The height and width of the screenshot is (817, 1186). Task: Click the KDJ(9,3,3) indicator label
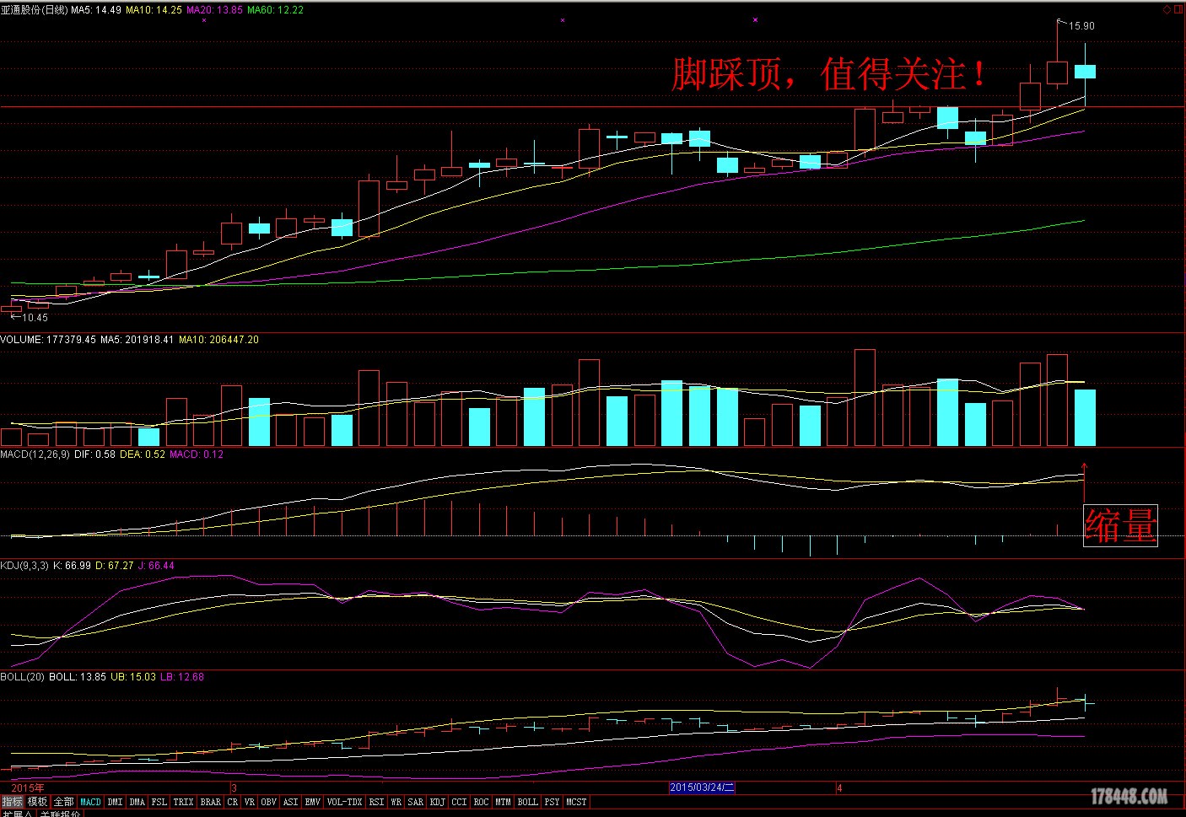[x=24, y=566]
